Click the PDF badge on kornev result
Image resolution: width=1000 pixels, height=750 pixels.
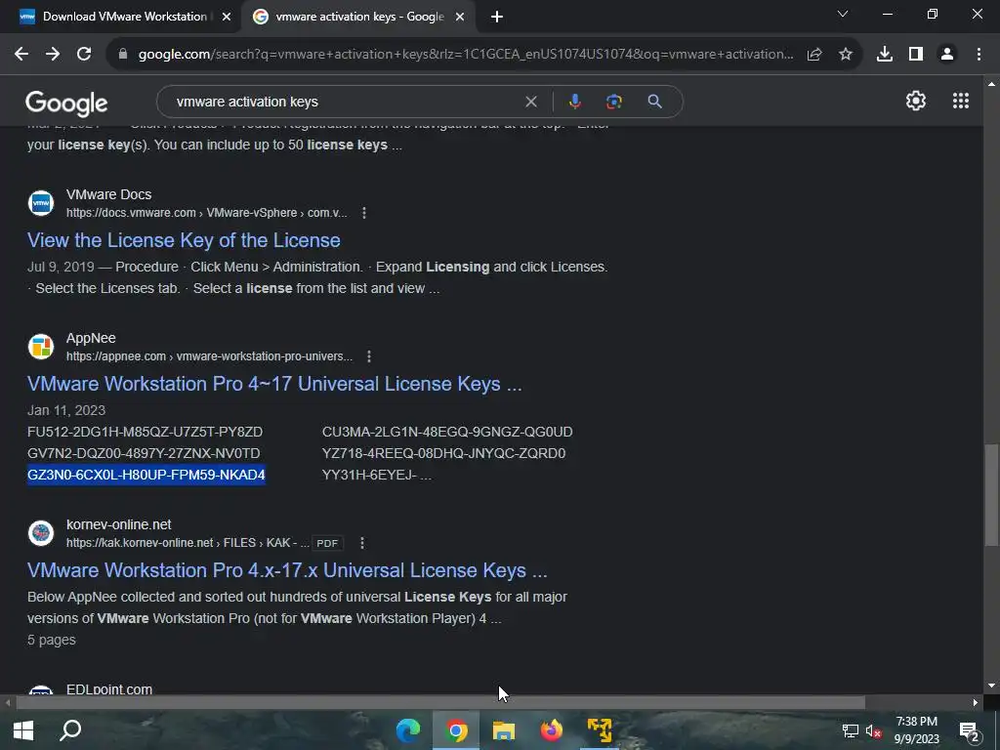[x=327, y=543]
